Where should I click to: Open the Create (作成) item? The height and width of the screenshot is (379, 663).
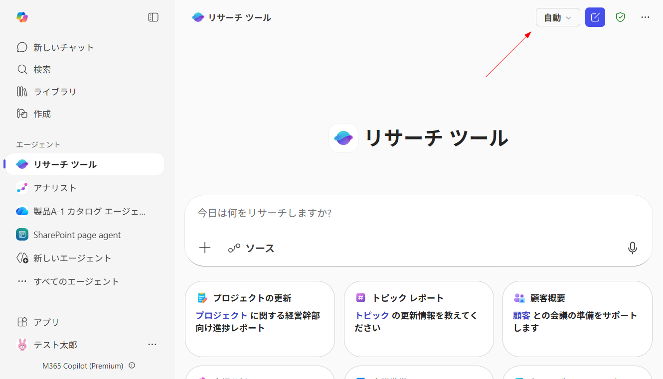click(42, 114)
